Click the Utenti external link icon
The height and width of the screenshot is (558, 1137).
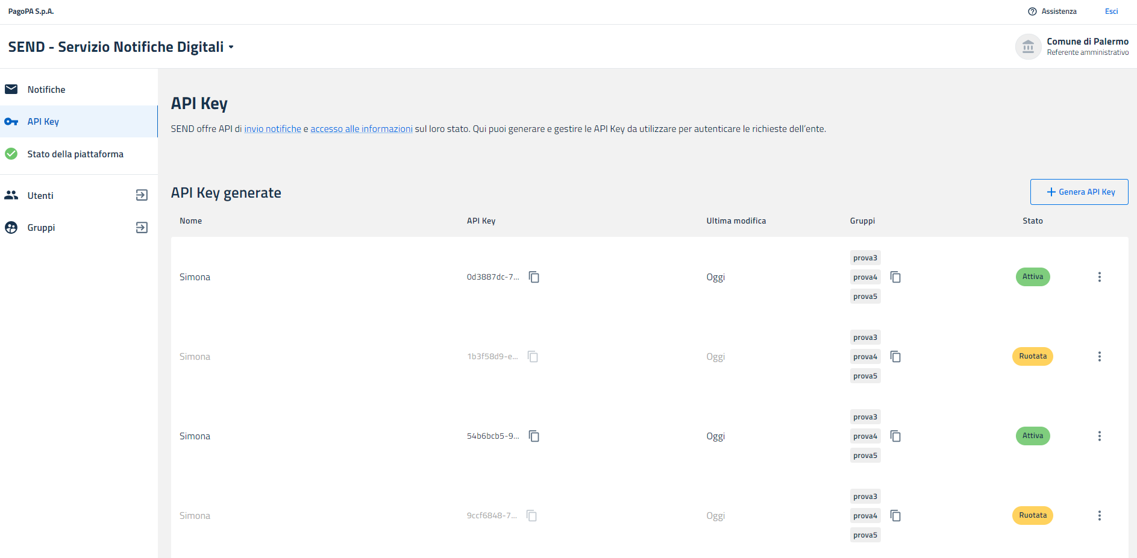tap(142, 195)
